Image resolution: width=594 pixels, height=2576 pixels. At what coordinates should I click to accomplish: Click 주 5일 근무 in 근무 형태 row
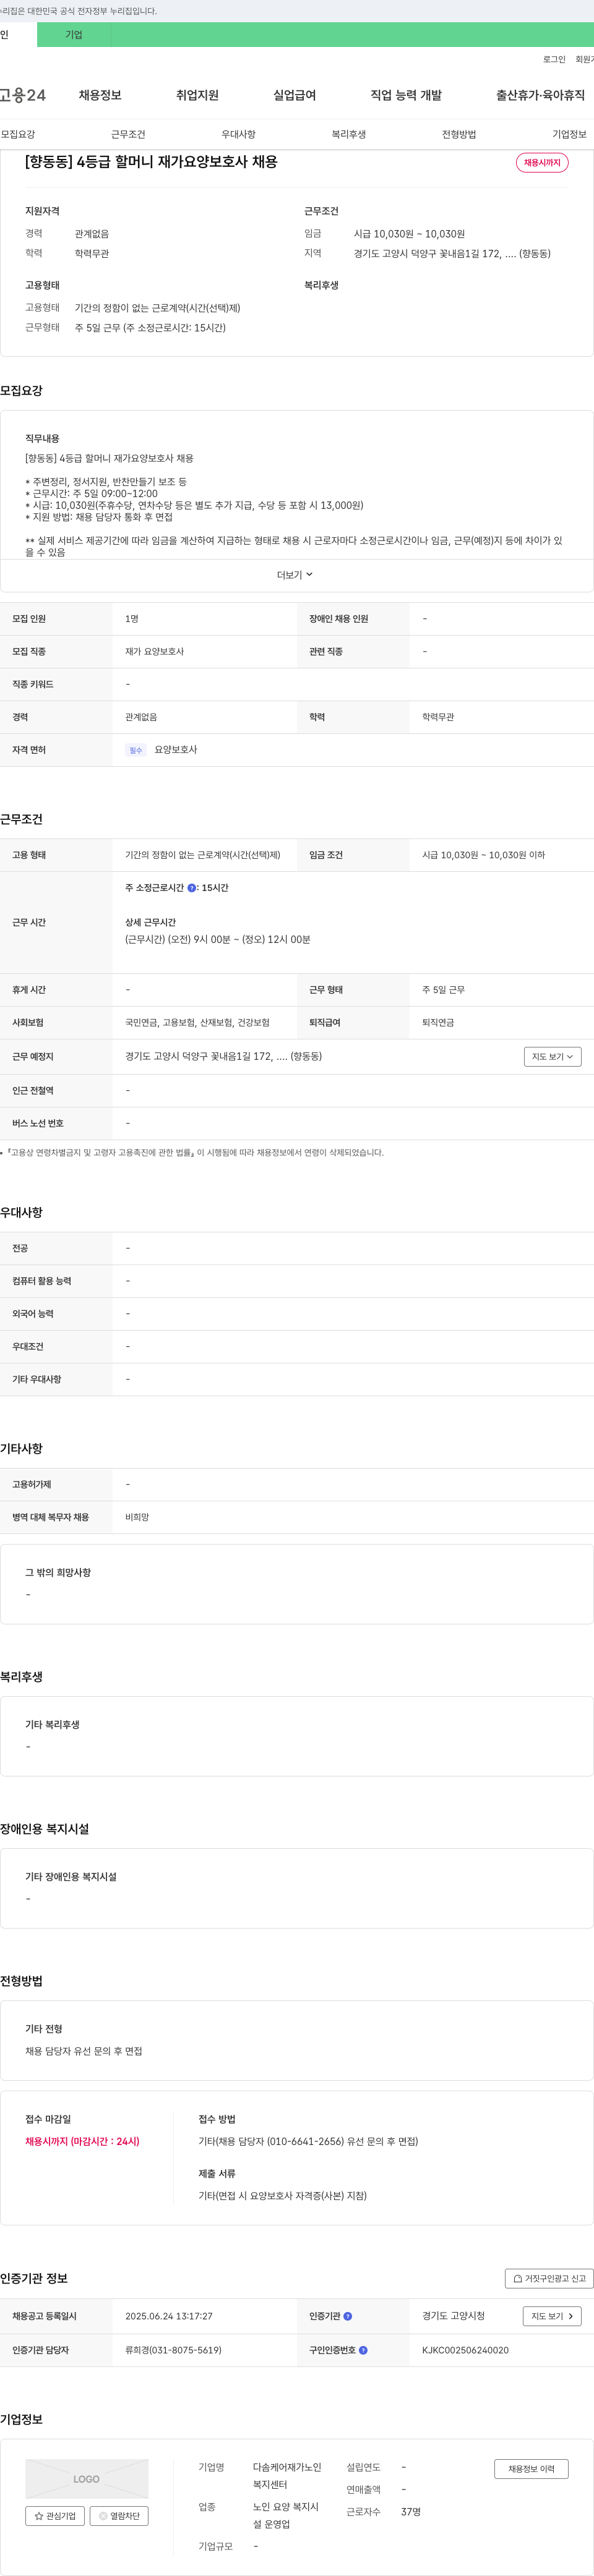(x=443, y=989)
